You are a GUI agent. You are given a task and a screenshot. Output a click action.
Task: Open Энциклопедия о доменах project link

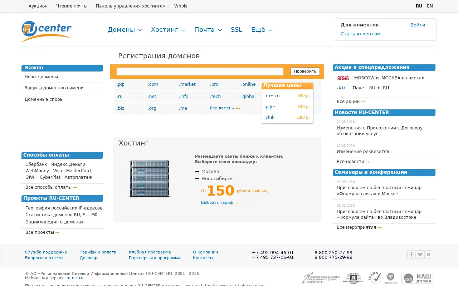coord(54,222)
